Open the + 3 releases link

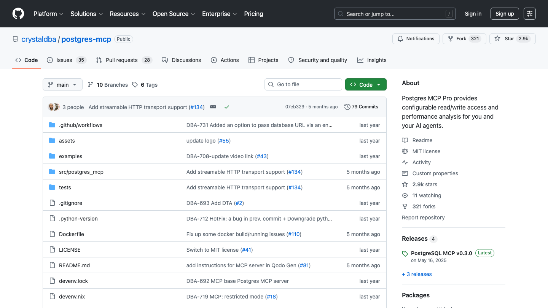tap(417, 274)
